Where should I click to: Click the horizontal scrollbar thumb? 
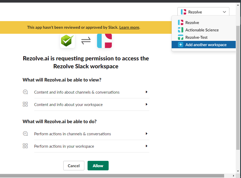coord(112,176)
